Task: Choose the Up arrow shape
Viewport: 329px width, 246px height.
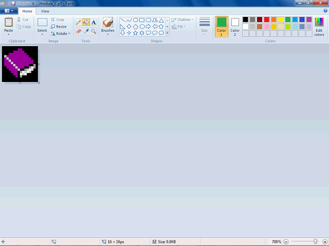Action: [x=161, y=27]
